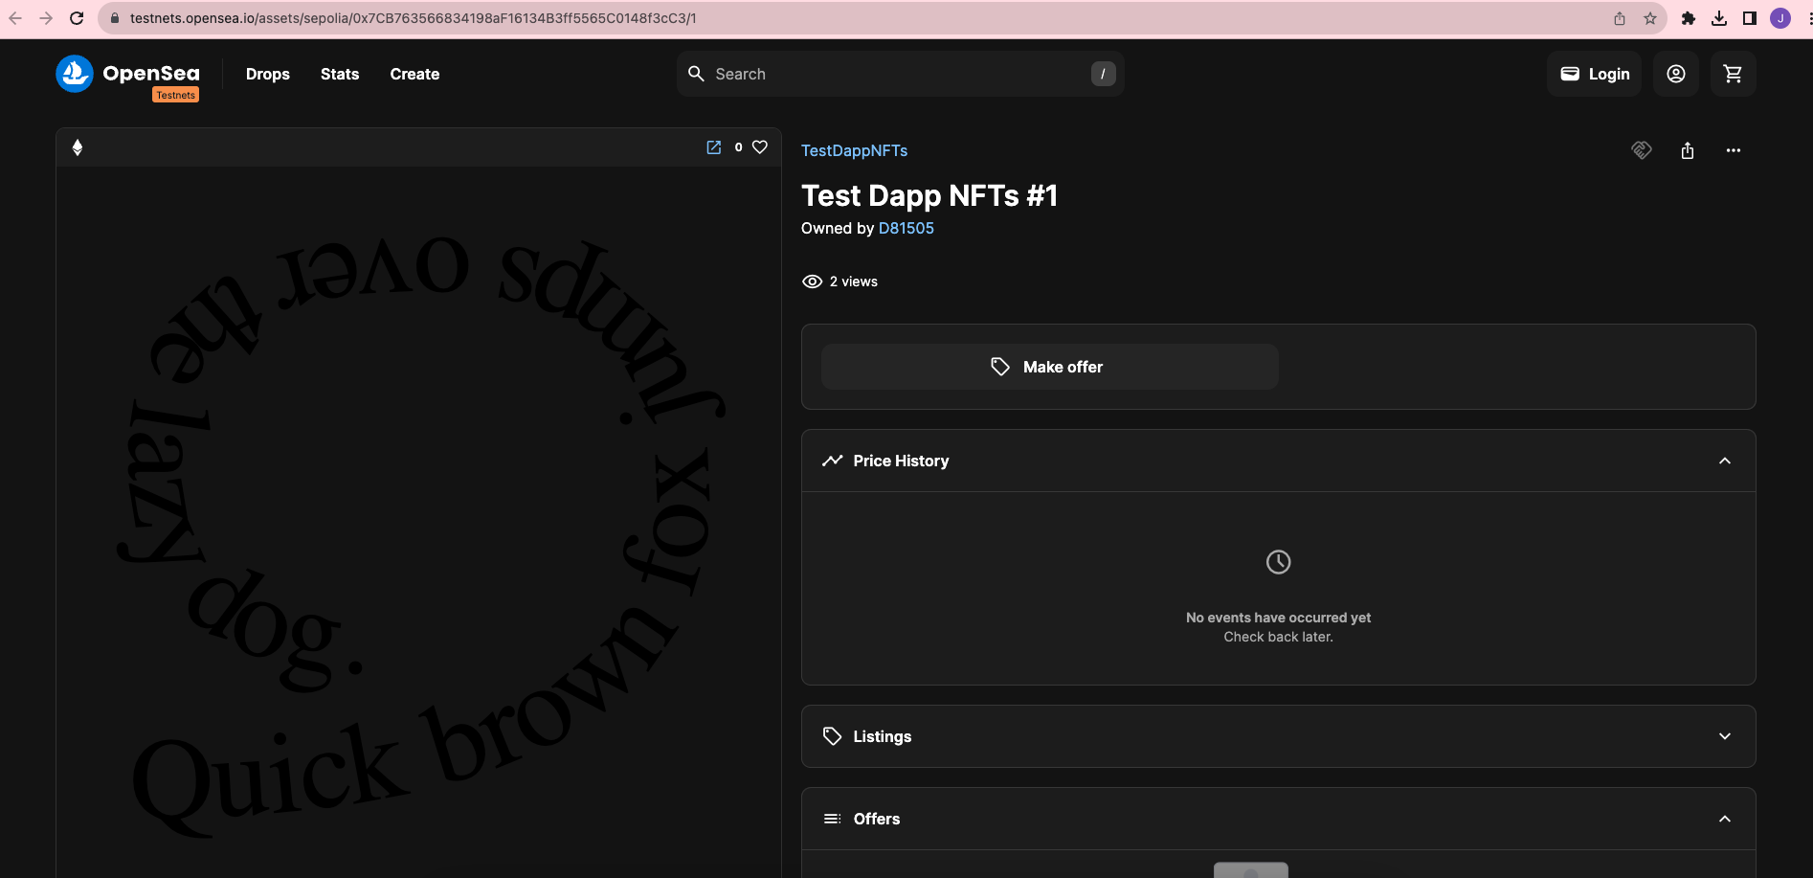Click the Ethereum chain icon on image header
This screenshot has width=1813, height=878.
click(78, 147)
